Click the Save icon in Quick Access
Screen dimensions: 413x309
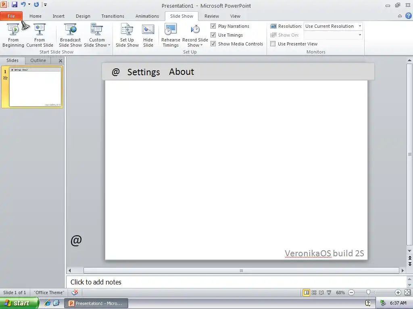tap(14, 4)
